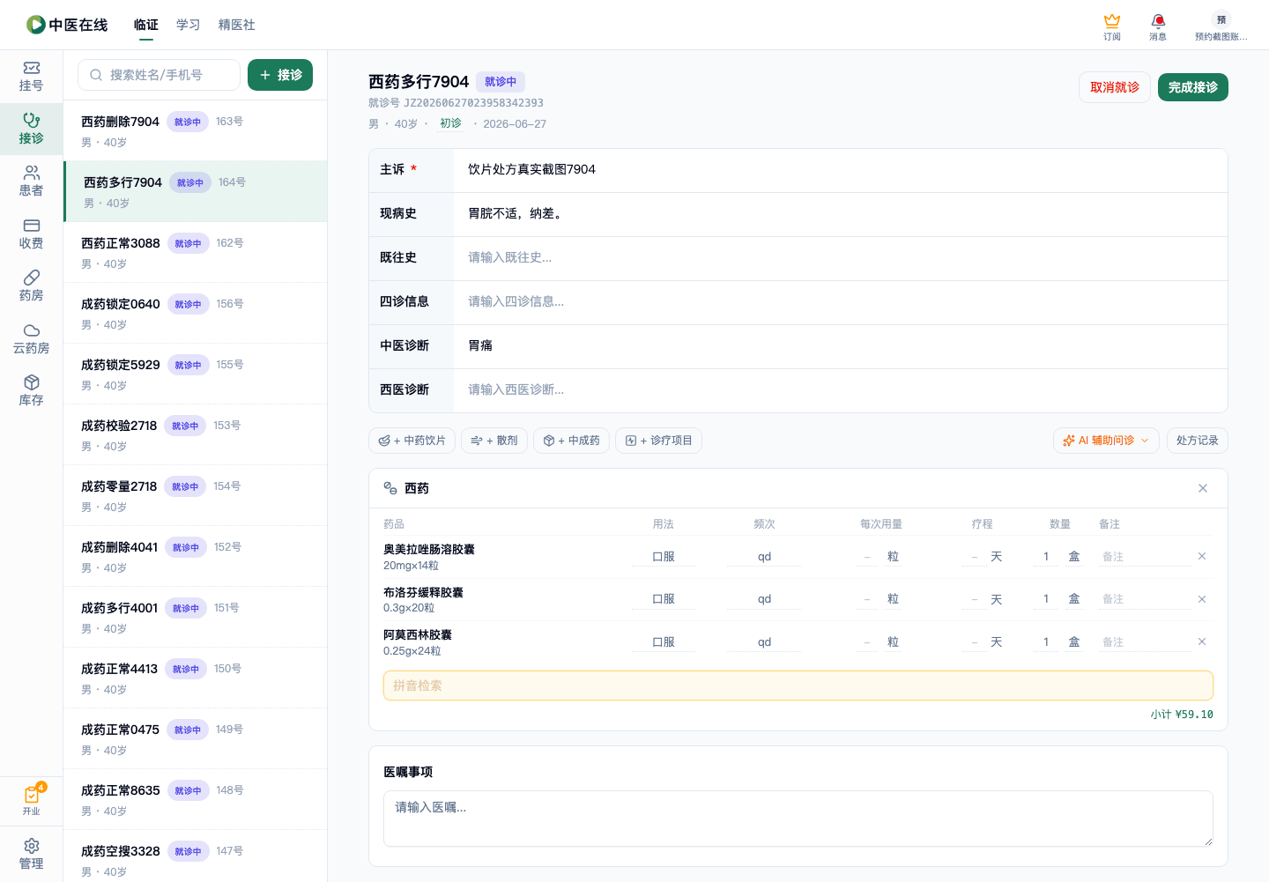The width and height of the screenshot is (1269, 882).
Task: Open the 挂号 registration sidebar icon
Action: (31, 77)
